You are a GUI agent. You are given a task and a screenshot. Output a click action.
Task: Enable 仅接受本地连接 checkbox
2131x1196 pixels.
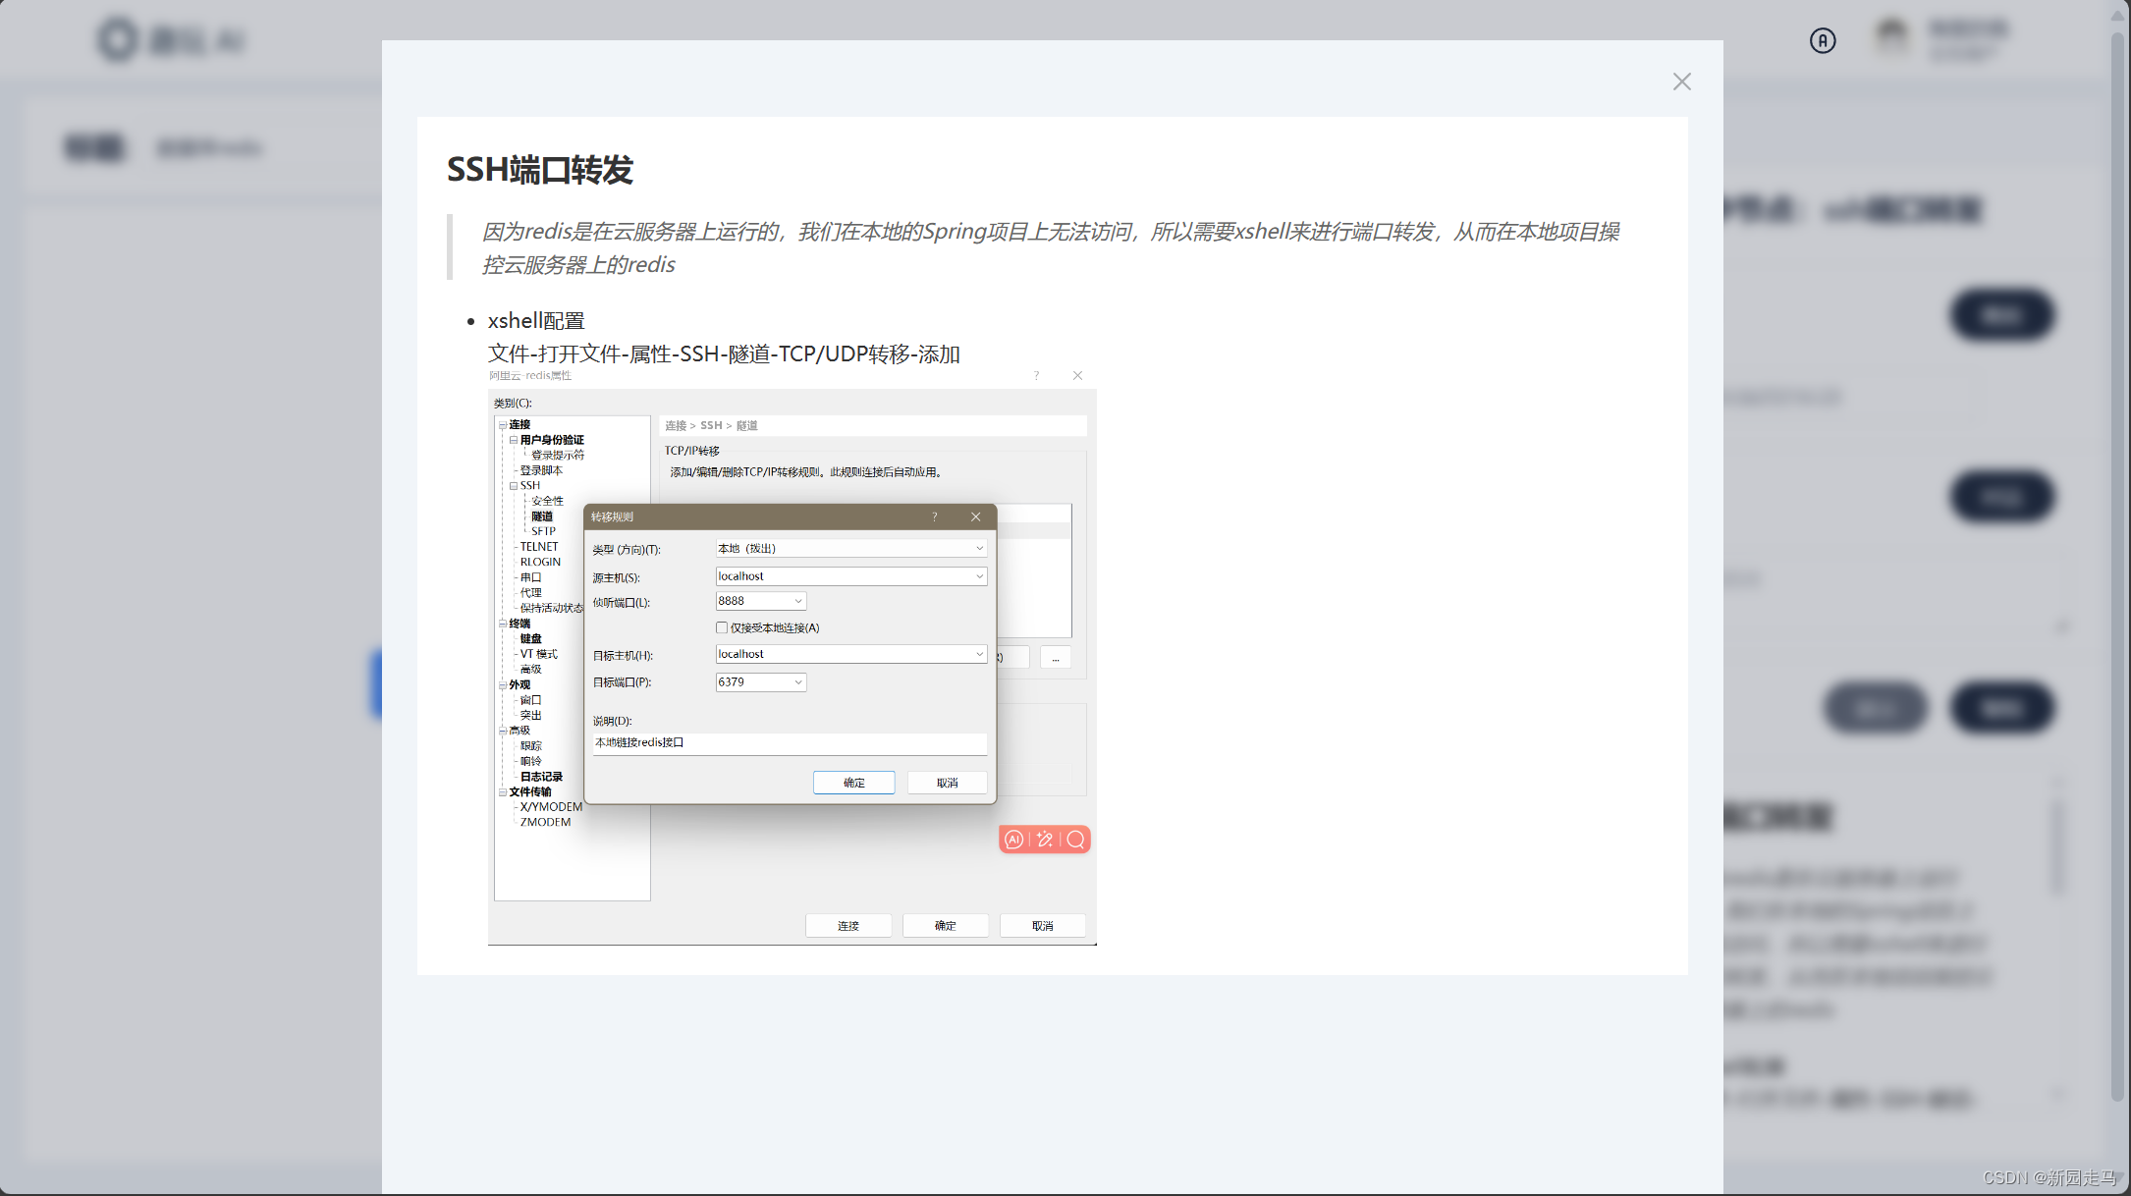point(722,627)
